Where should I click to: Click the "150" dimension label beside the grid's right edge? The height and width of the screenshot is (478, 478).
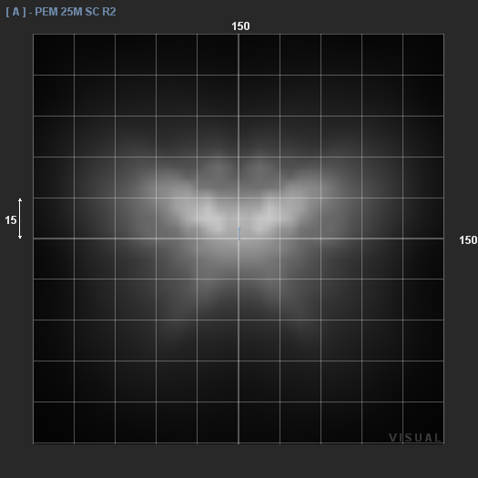click(468, 240)
